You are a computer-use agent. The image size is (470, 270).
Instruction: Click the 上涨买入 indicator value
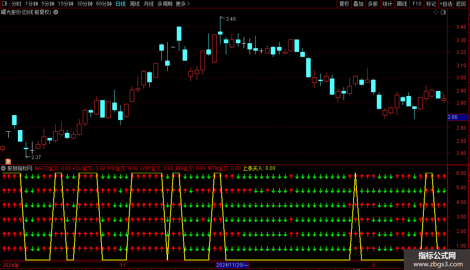coord(259,168)
